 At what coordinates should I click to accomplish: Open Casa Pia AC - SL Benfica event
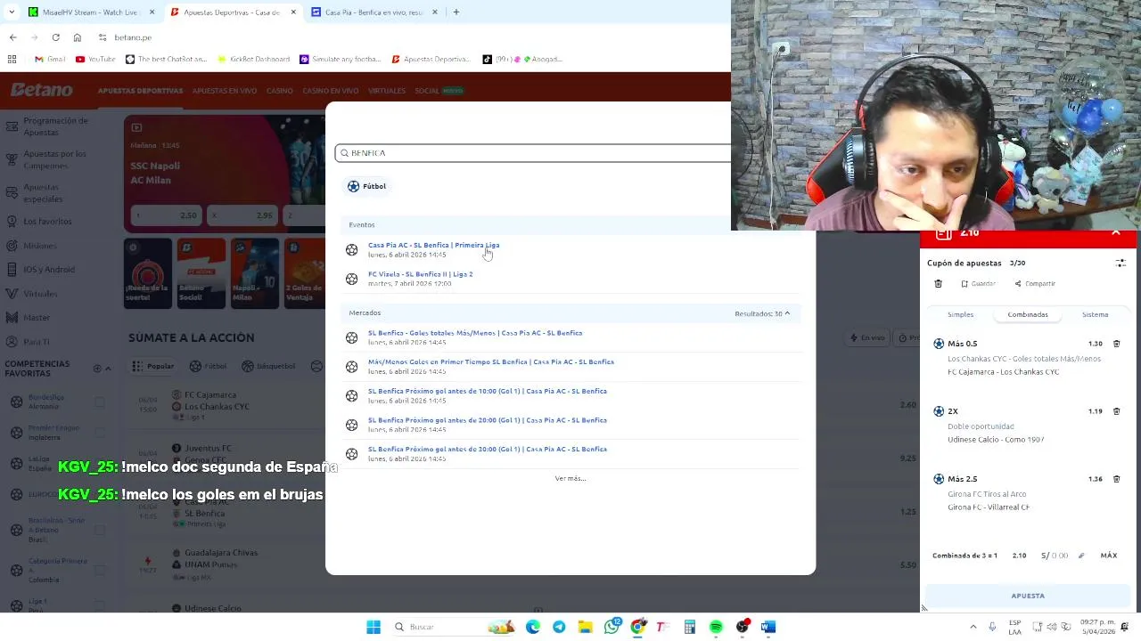point(433,245)
